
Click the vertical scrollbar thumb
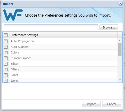coord(120,49)
